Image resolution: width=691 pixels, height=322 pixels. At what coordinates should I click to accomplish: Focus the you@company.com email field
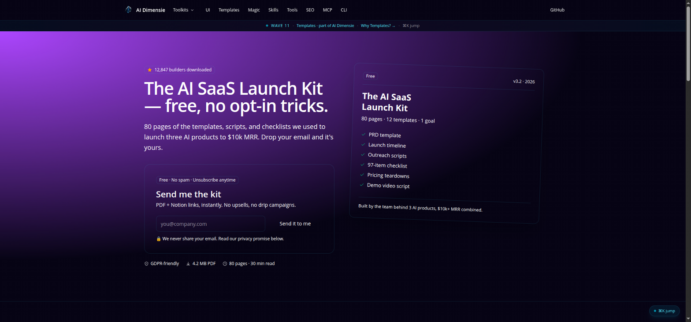pyautogui.click(x=211, y=224)
